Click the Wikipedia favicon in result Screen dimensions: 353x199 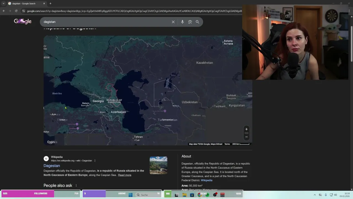point(46,159)
